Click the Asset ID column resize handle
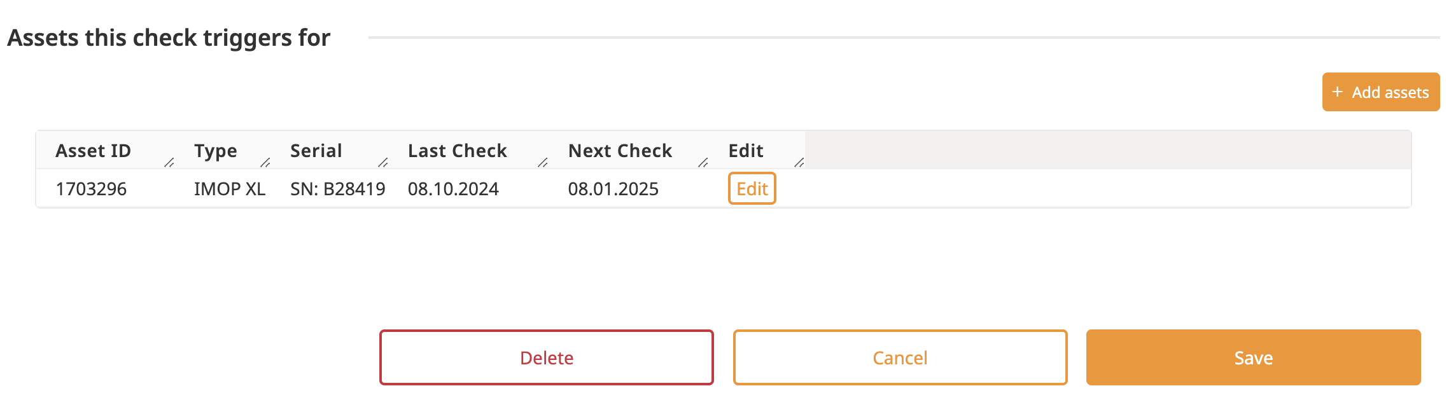 169,163
